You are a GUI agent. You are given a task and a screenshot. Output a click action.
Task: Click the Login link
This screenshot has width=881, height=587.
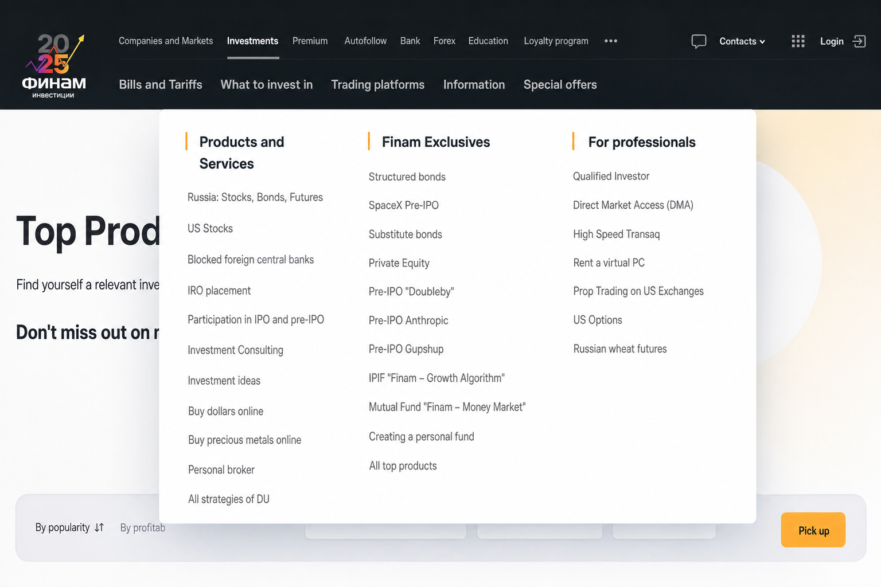(832, 41)
